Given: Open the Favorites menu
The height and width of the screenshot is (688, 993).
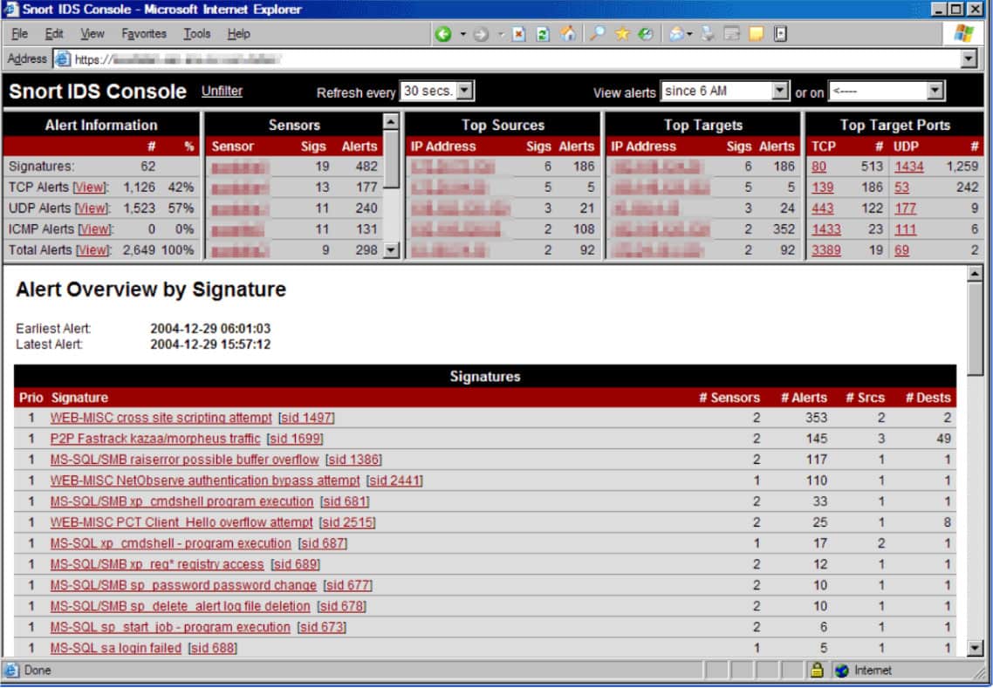Looking at the screenshot, I should click(144, 33).
